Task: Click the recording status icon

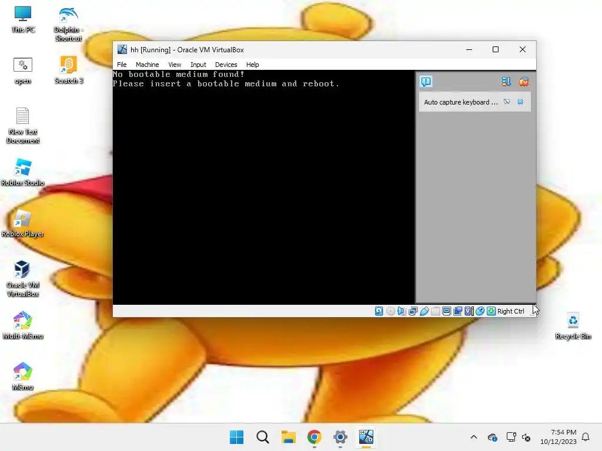Action: tap(457, 311)
